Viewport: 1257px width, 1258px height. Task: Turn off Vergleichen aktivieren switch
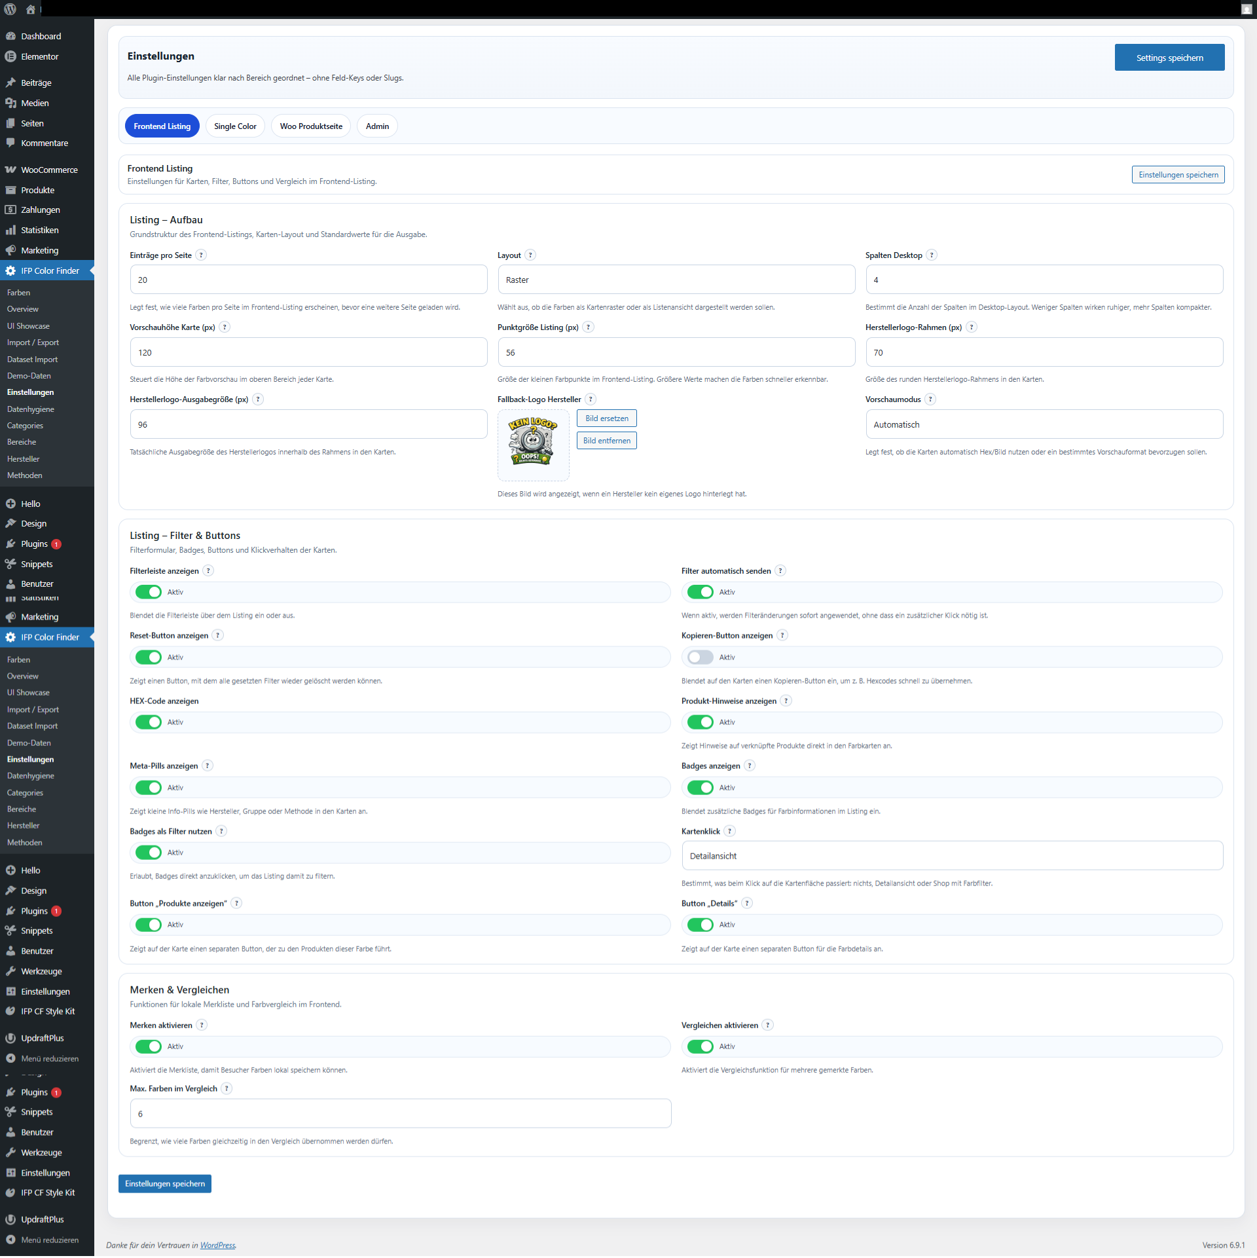(700, 1046)
